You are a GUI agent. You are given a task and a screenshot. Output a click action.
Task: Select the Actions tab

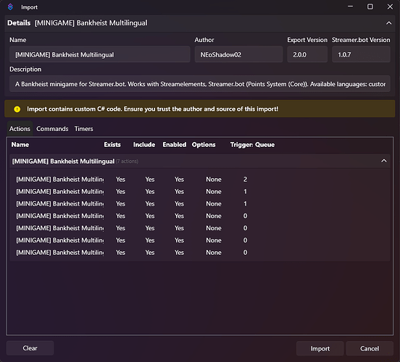coord(20,129)
